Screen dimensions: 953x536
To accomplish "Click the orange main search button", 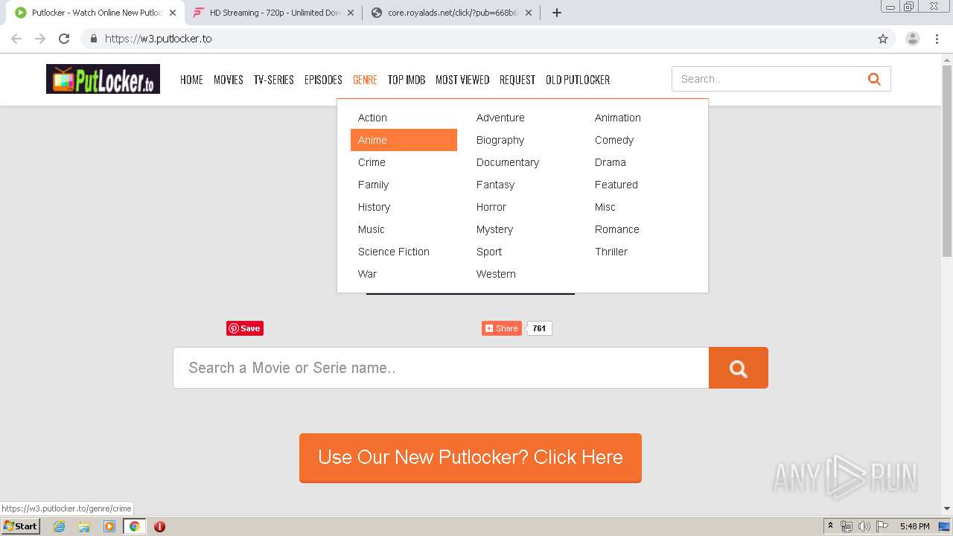I will pyautogui.click(x=738, y=368).
